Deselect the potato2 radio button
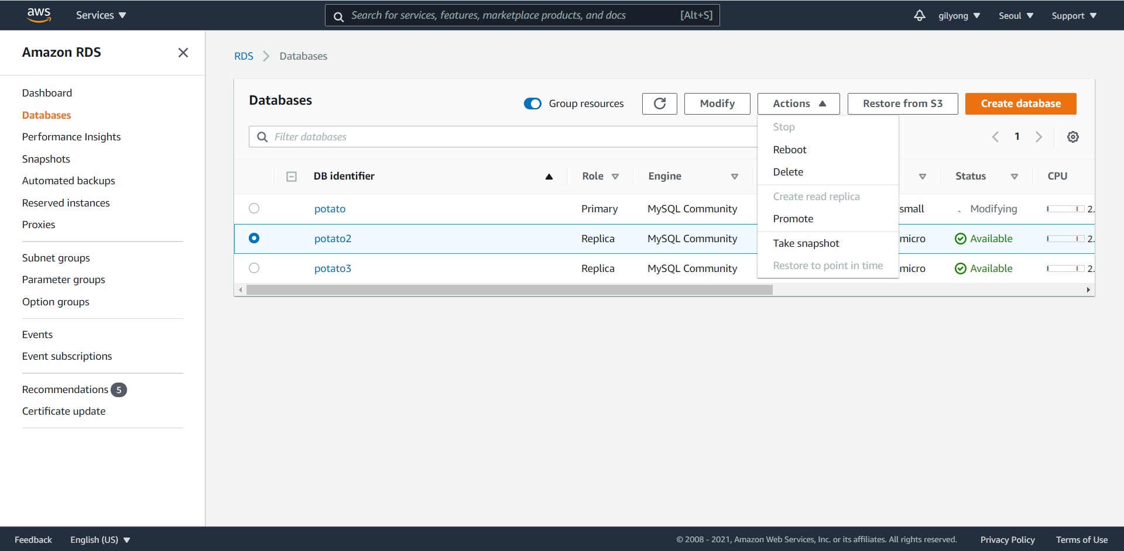Viewport: 1124px width, 551px height. (x=254, y=238)
